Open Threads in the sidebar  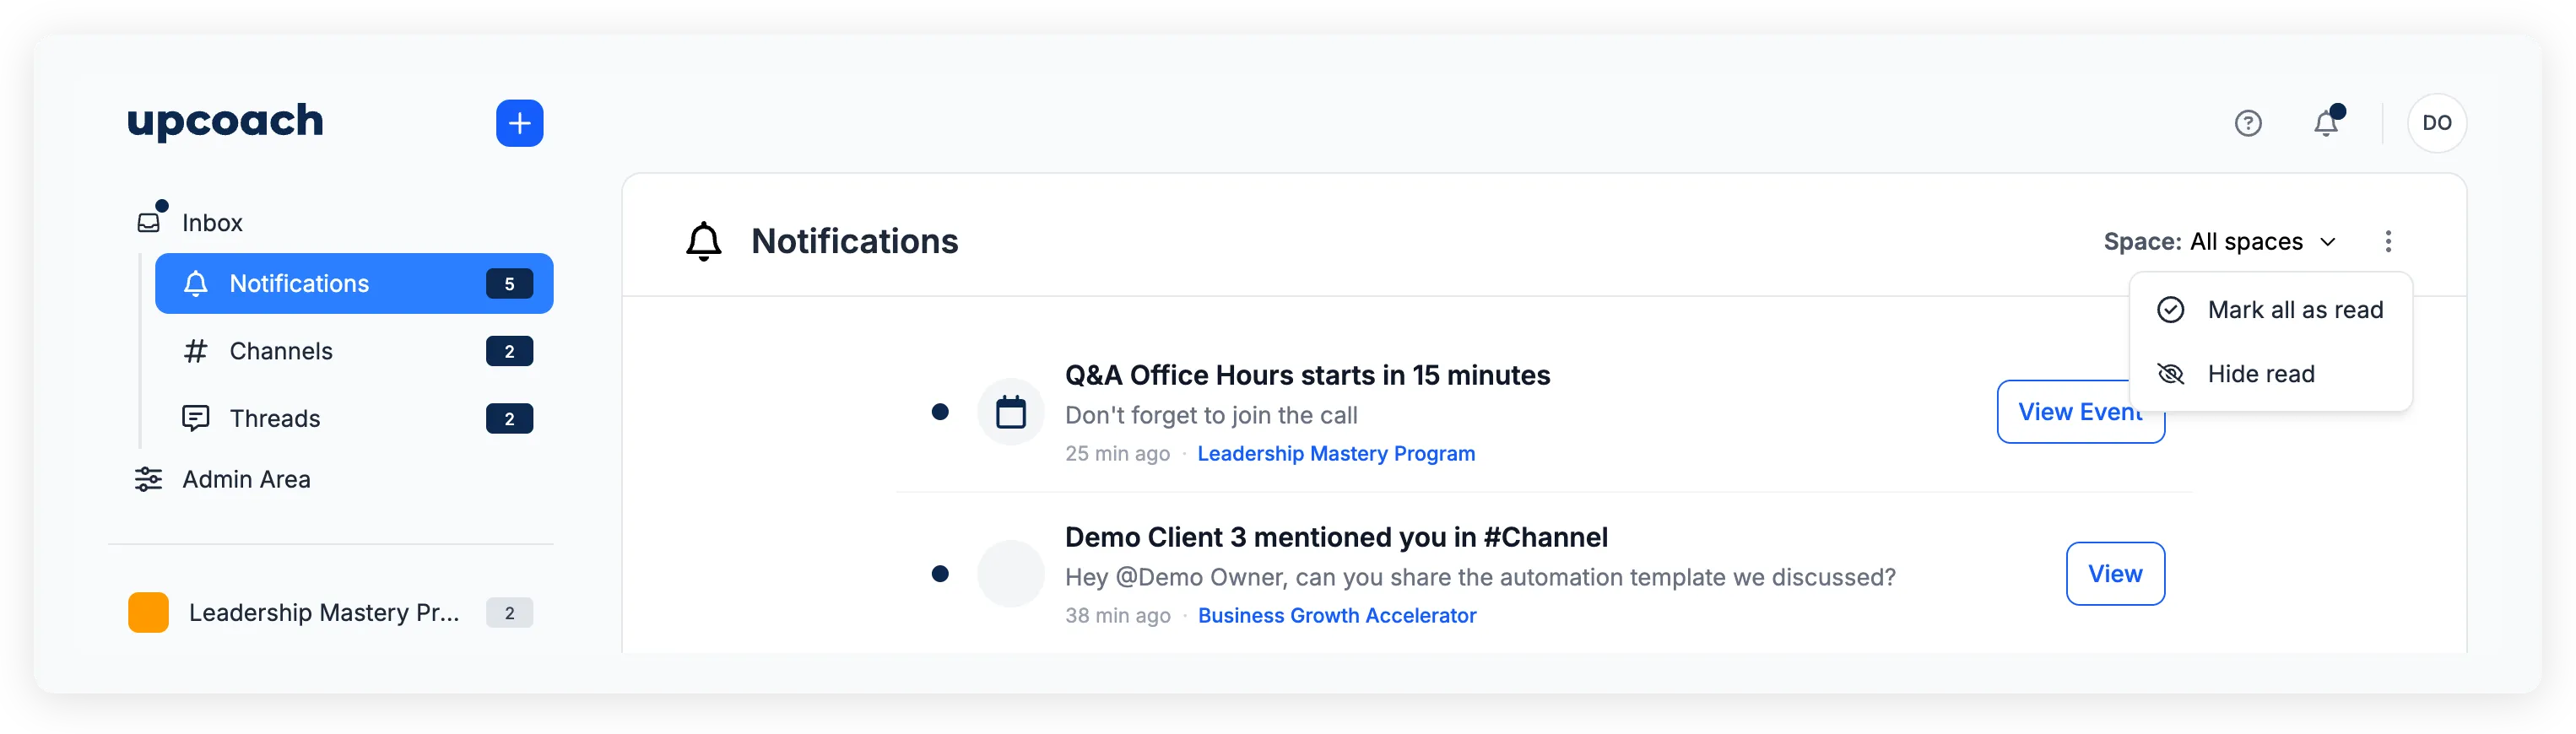pyautogui.click(x=275, y=418)
